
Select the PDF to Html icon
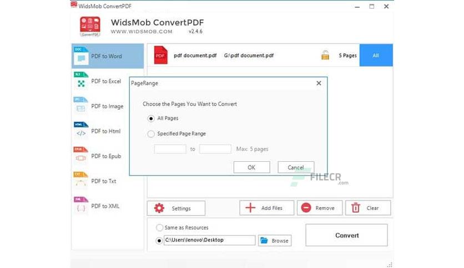pos(81,130)
